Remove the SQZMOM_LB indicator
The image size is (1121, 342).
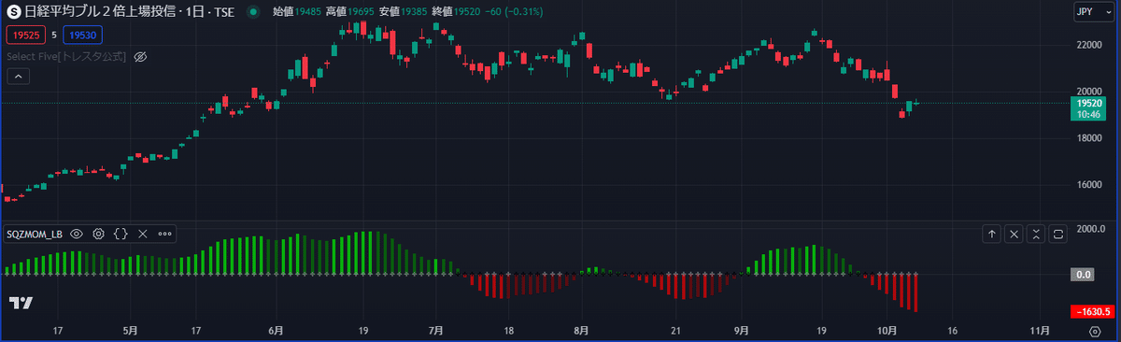(x=143, y=234)
